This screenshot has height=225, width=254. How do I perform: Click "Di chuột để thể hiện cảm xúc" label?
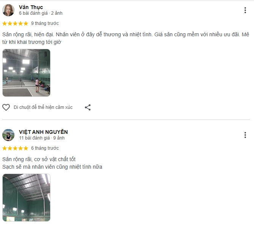tap(43, 107)
